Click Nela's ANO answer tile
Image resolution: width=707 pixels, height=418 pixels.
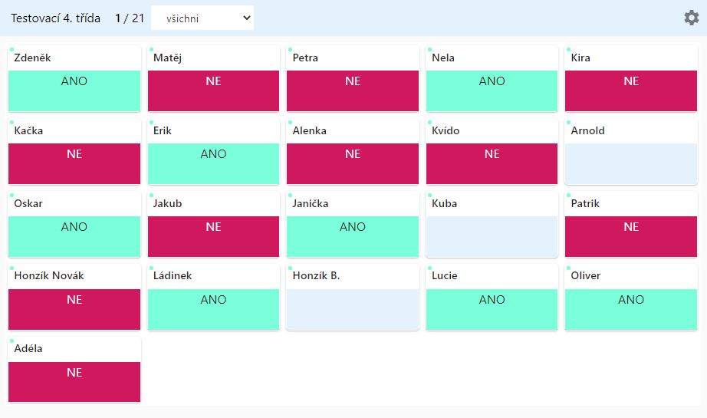[x=492, y=91]
